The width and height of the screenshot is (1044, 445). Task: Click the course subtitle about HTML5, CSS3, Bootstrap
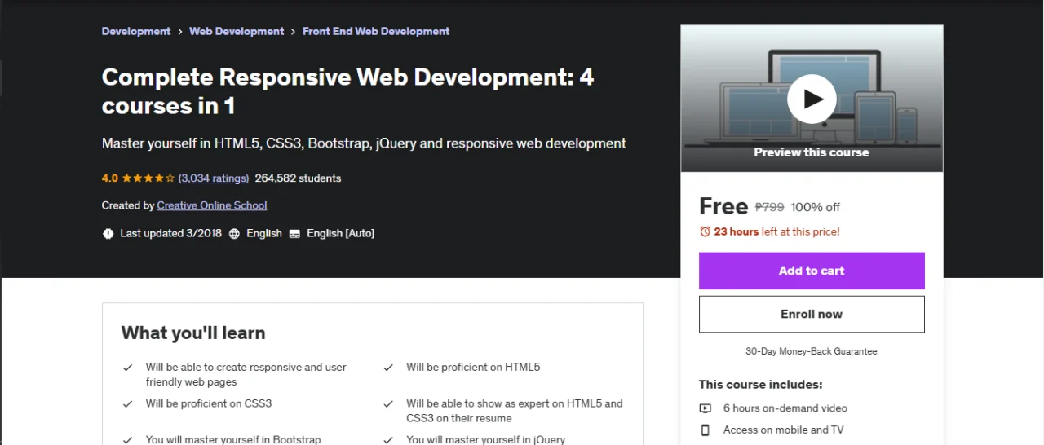[364, 143]
